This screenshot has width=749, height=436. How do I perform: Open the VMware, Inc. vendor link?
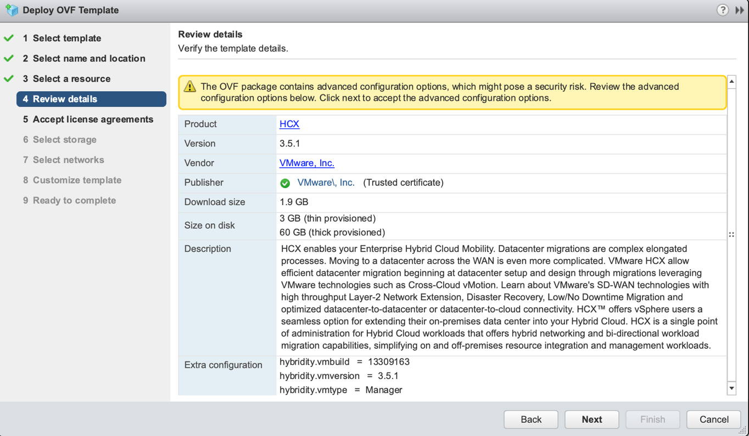click(x=307, y=163)
